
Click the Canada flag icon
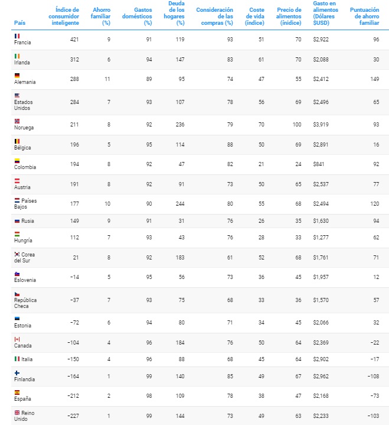(x=17, y=339)
